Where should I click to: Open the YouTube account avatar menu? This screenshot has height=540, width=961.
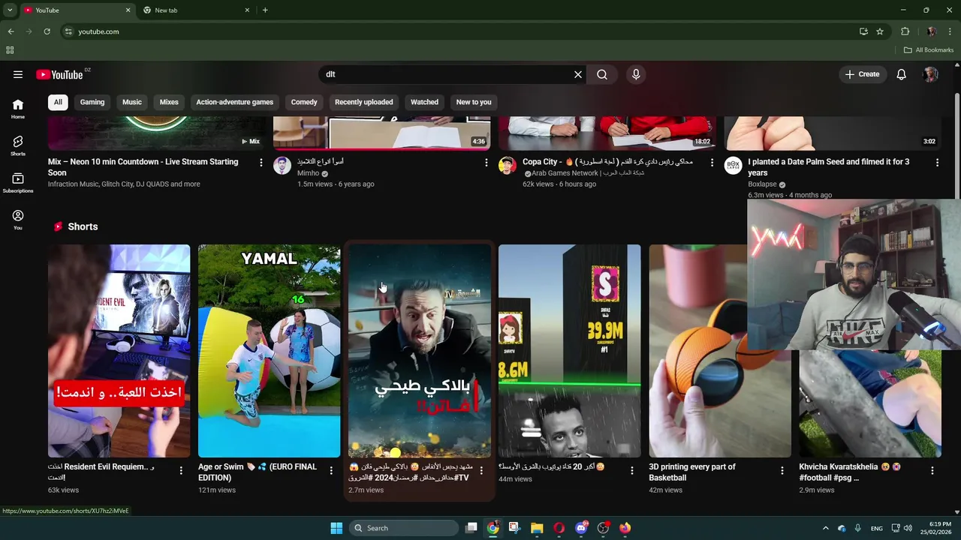(x=930, y=74)
